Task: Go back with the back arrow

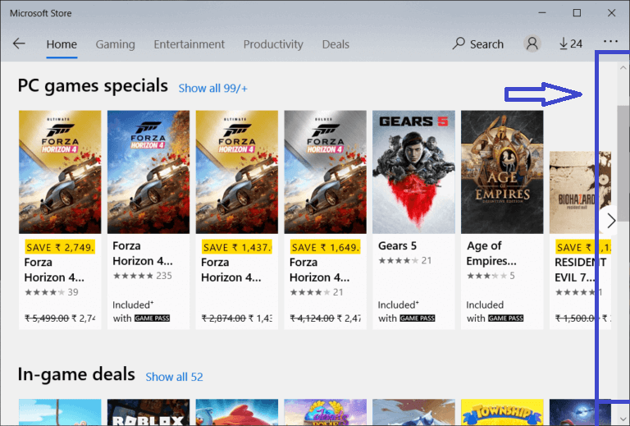Action: click(19, 44)
